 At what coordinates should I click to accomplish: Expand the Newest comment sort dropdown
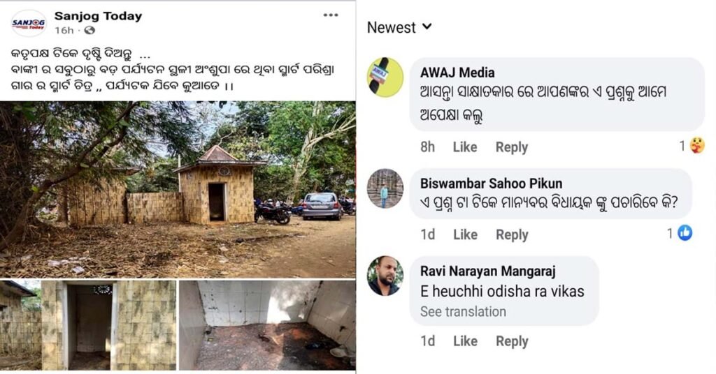click(399, 28)
